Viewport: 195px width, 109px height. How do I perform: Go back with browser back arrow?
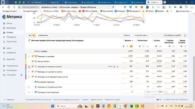click(3, 7)
